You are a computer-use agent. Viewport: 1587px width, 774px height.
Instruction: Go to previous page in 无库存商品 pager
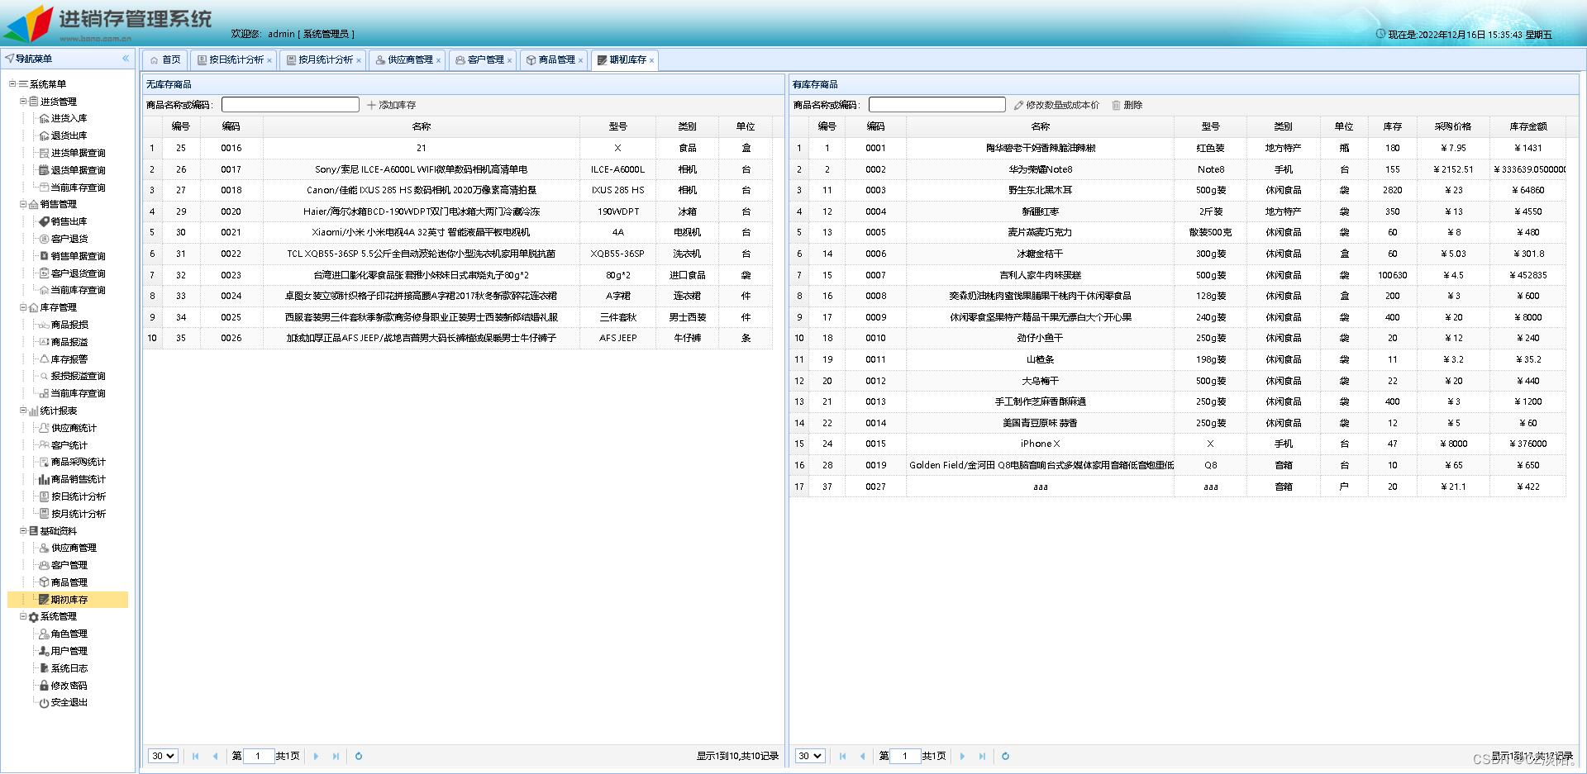215,756
